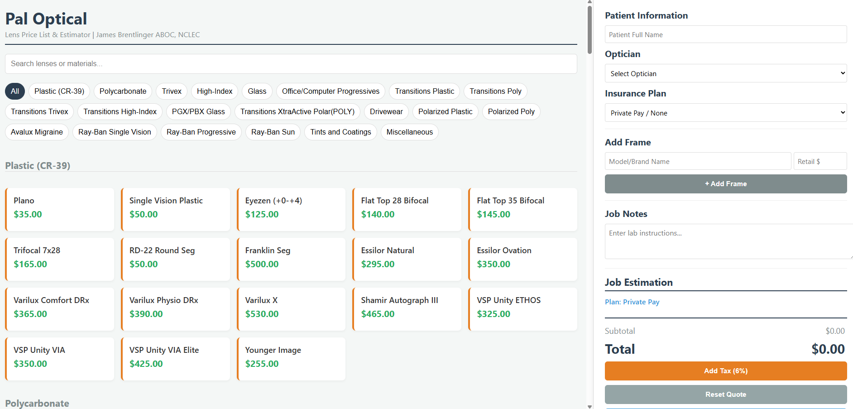The width and height of the screenshot is (853, 409).
Task: Activate the Transitions Plastic filter
Action: pyautogui.click(x=424, y=91)
